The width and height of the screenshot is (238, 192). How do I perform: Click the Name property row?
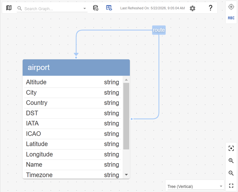pos(72,165)
